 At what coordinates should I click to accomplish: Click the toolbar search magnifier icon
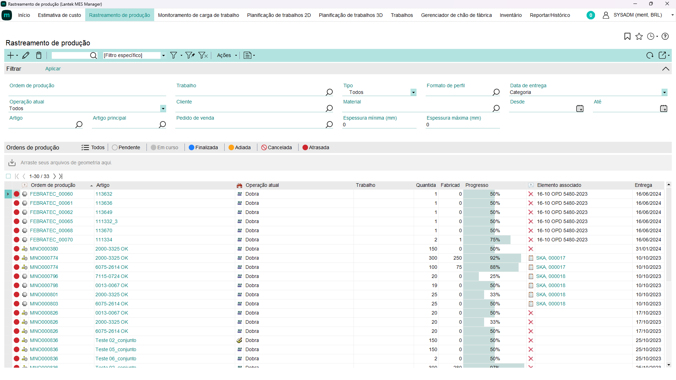coord(93,55)
